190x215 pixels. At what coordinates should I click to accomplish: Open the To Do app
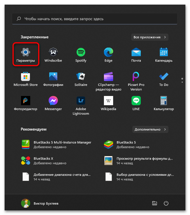[x=164, y=76]
